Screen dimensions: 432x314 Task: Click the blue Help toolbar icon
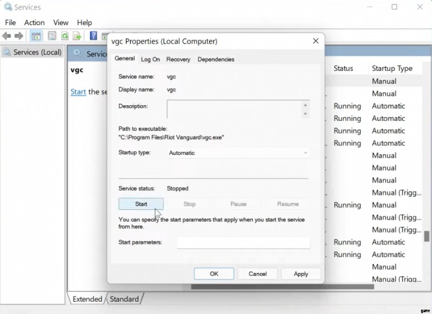93,36
